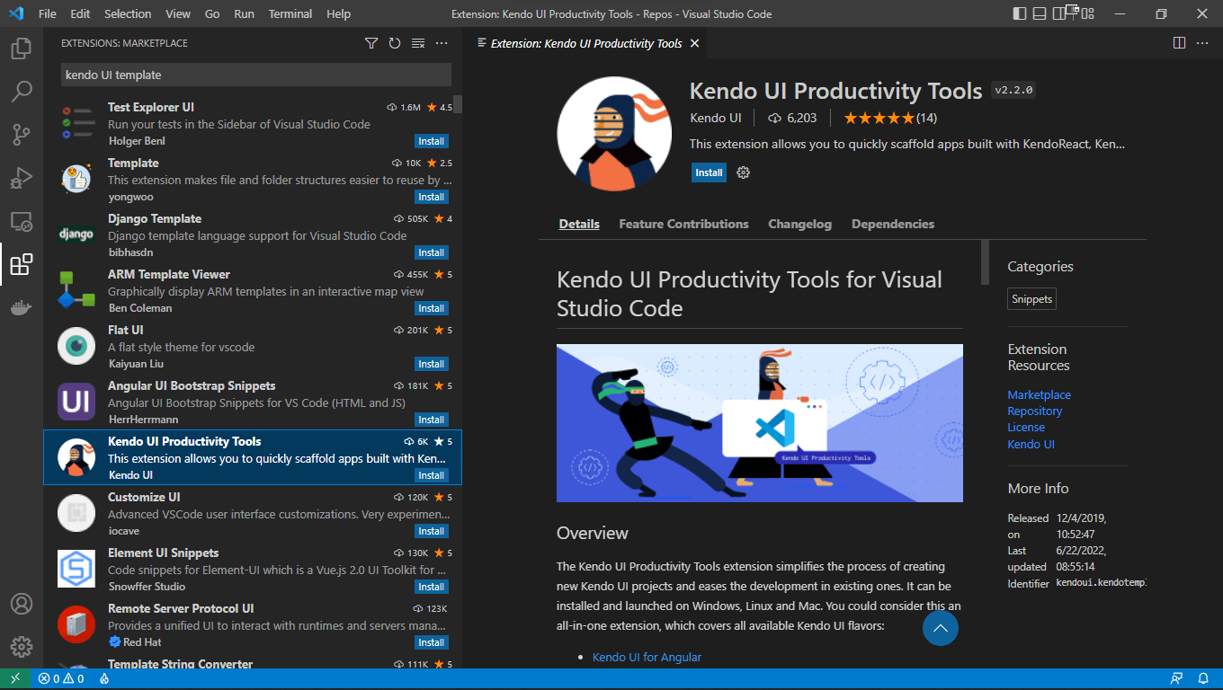The height and width of the screenshot is (690, 1223).
Task: Clear extensions search results
Action: [x=418, y=43]
